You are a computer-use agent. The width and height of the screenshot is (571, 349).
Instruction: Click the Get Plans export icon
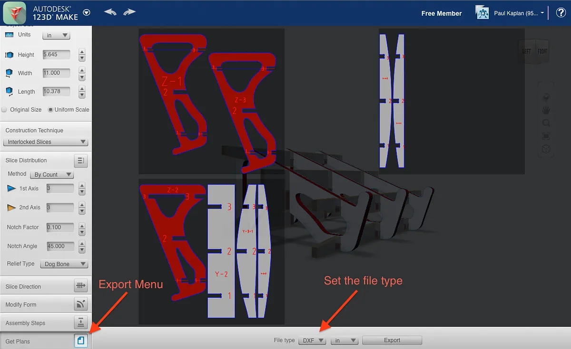(81, 341)
